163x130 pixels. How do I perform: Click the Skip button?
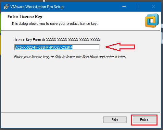click(115, 120)
